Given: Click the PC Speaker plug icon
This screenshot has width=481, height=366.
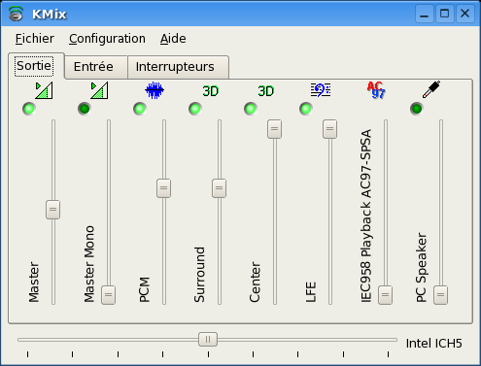Looking at the screenshot, I should coord(431,89).
